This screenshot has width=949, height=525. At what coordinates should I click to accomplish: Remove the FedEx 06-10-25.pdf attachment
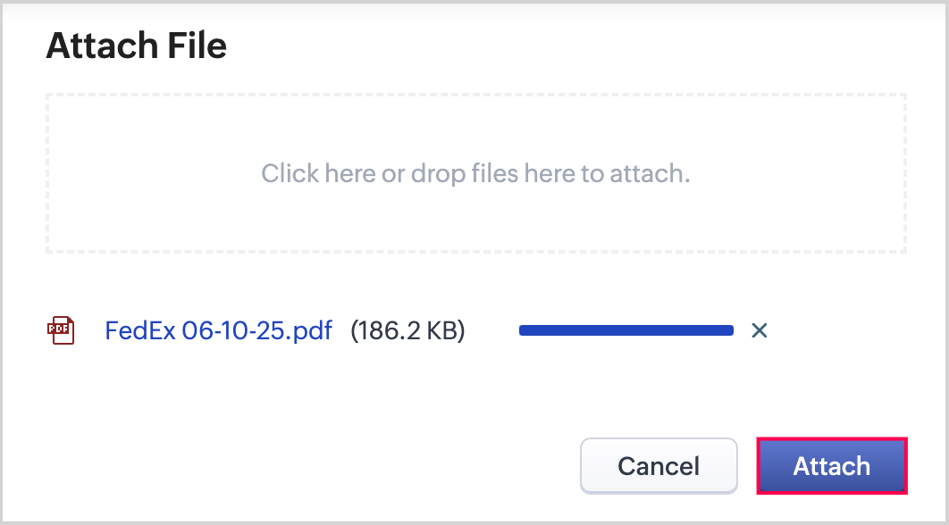point(760,331)
